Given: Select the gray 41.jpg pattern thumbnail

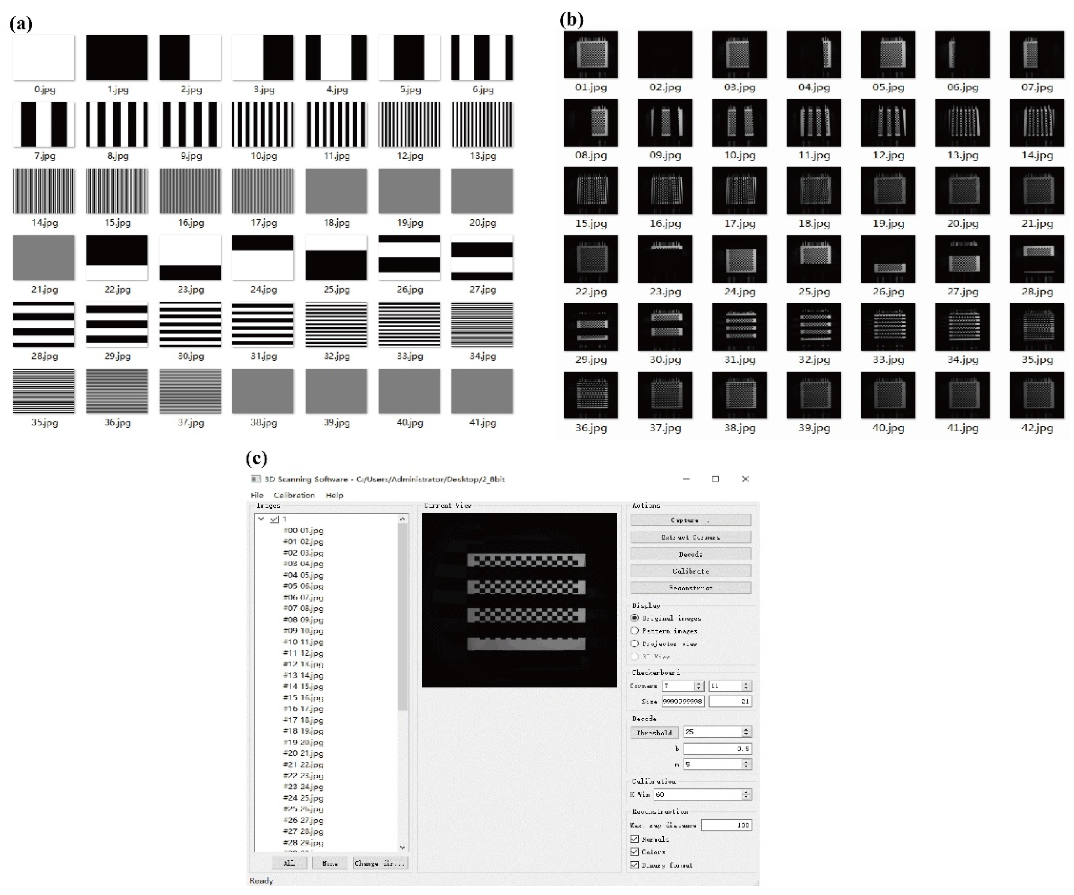Looking at the screenshot, I should pos(482,391).
